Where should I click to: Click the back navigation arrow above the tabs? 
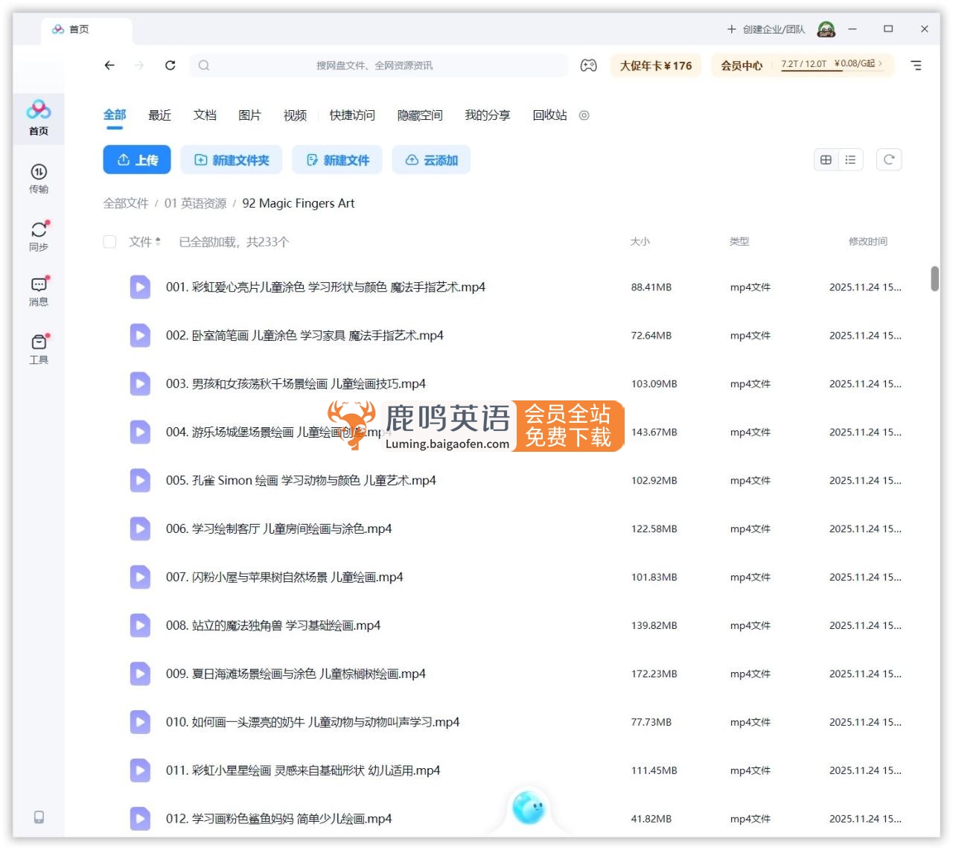(109, 65)
